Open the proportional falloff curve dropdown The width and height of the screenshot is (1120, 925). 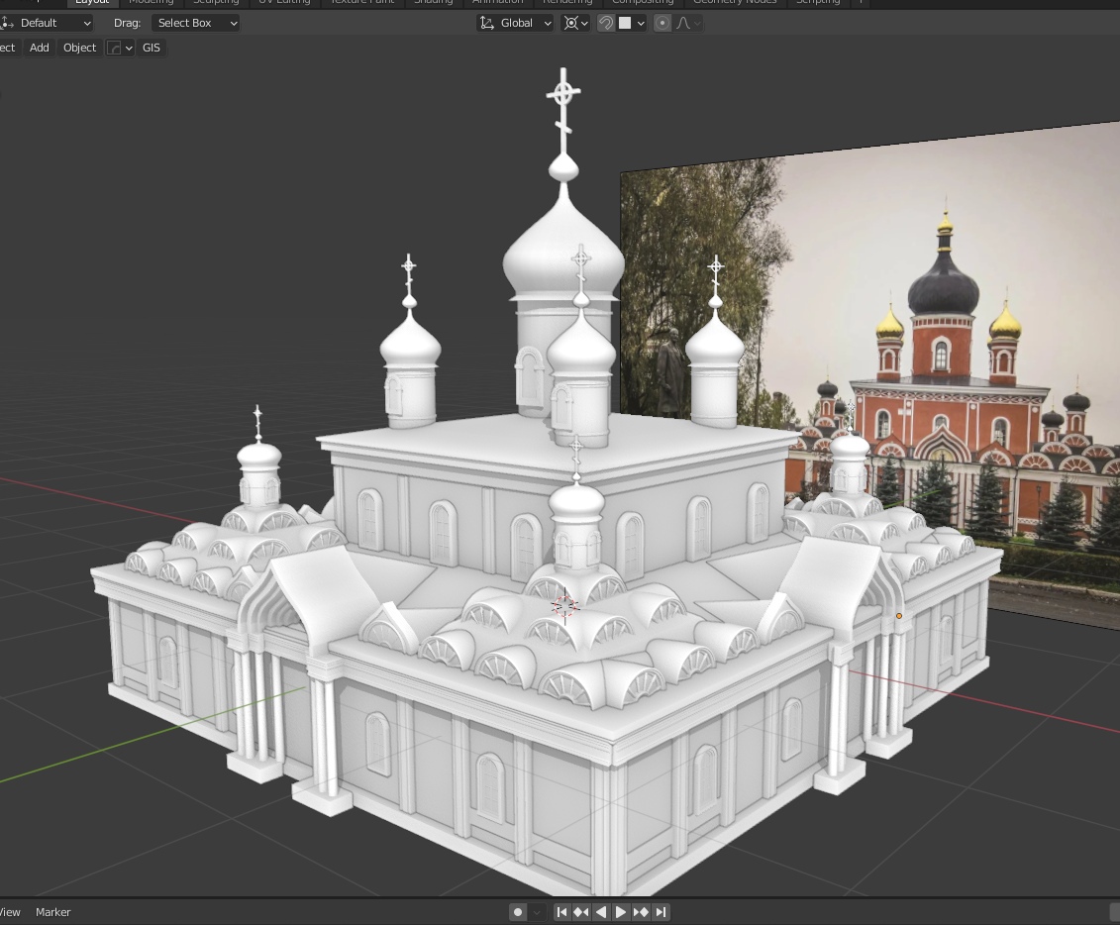coord(688,23)
